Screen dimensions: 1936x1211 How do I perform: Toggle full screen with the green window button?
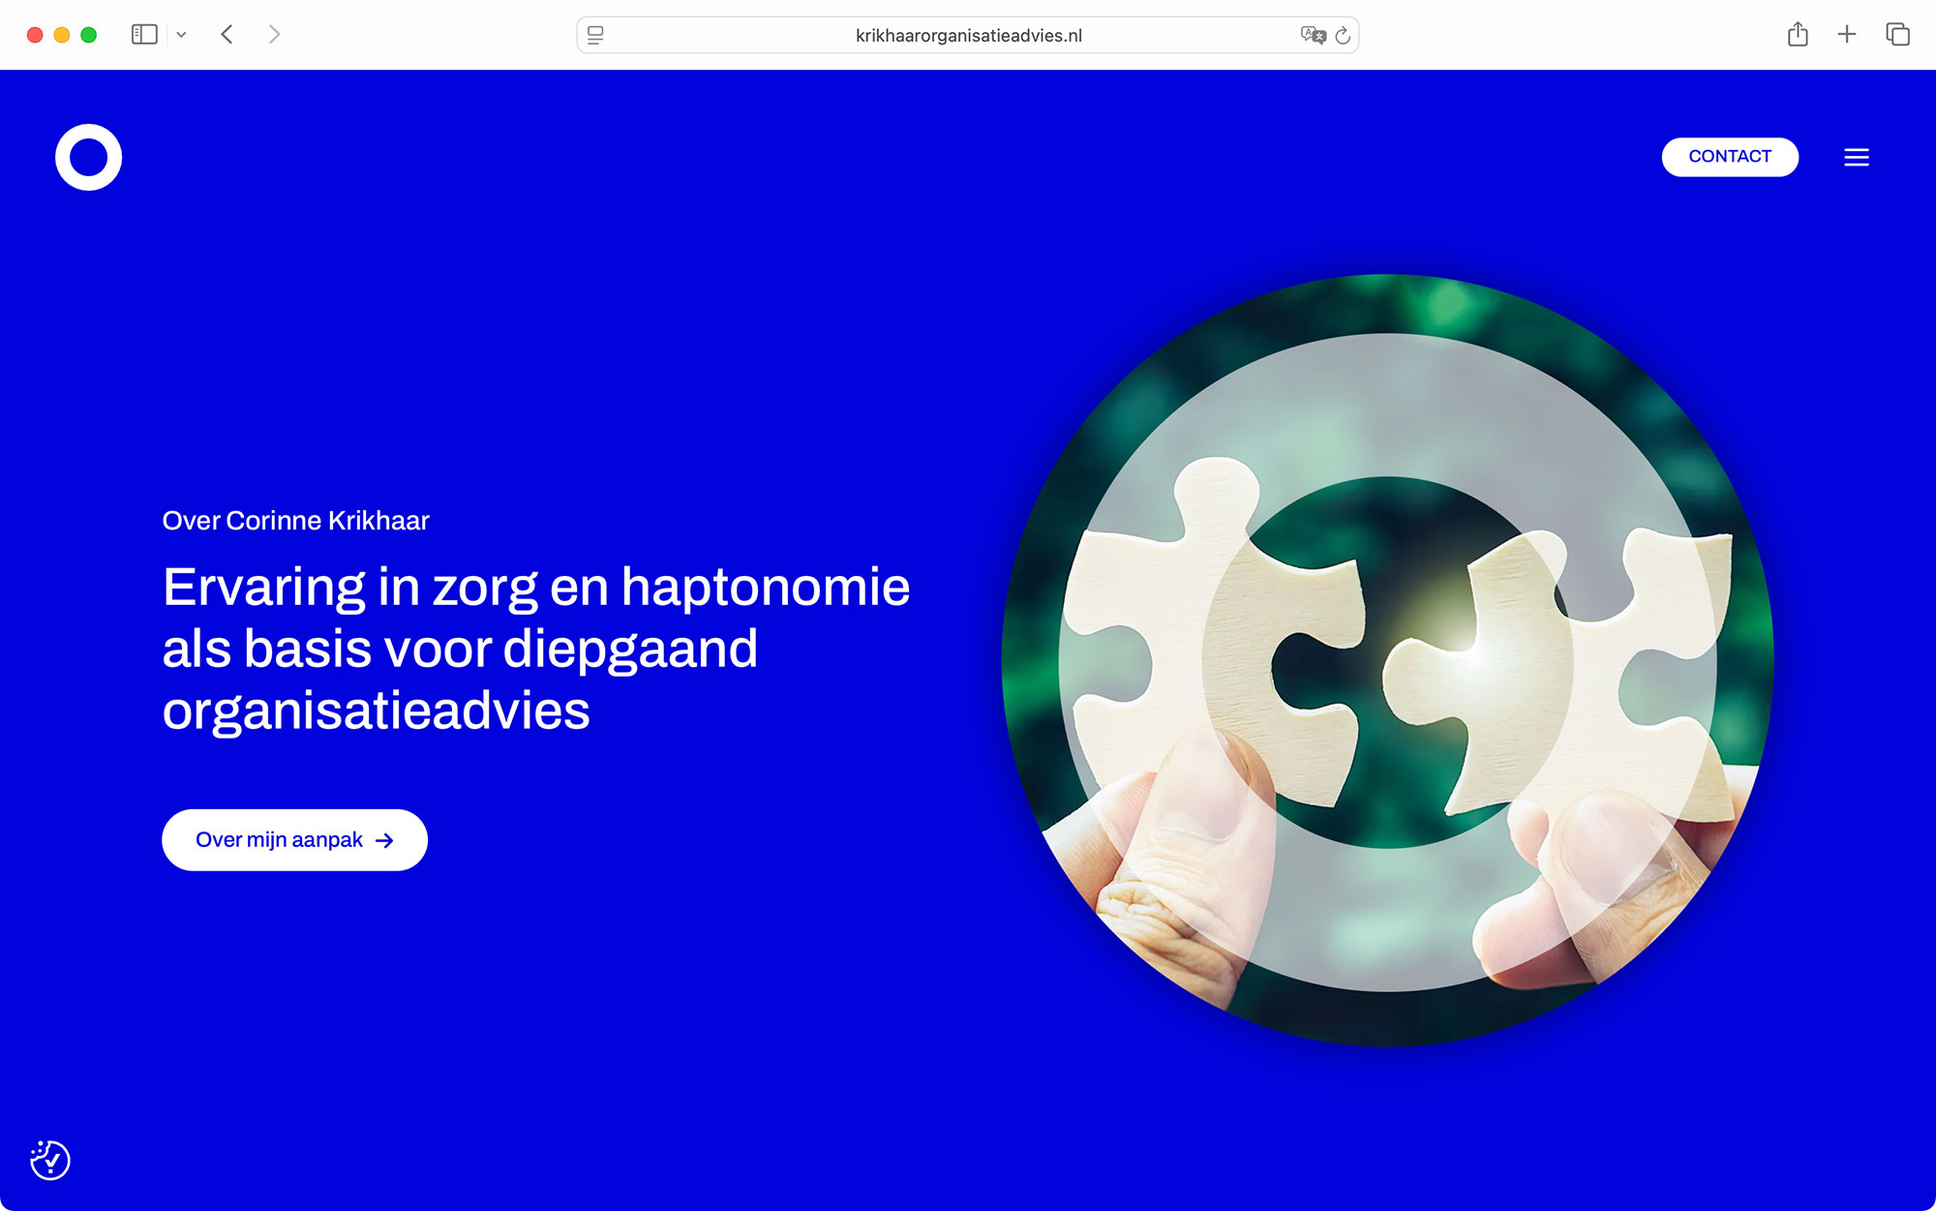click(88, 33)
